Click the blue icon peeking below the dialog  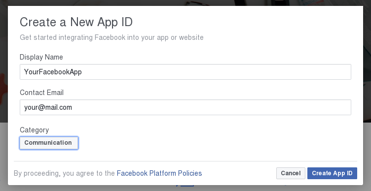(185, 186)
